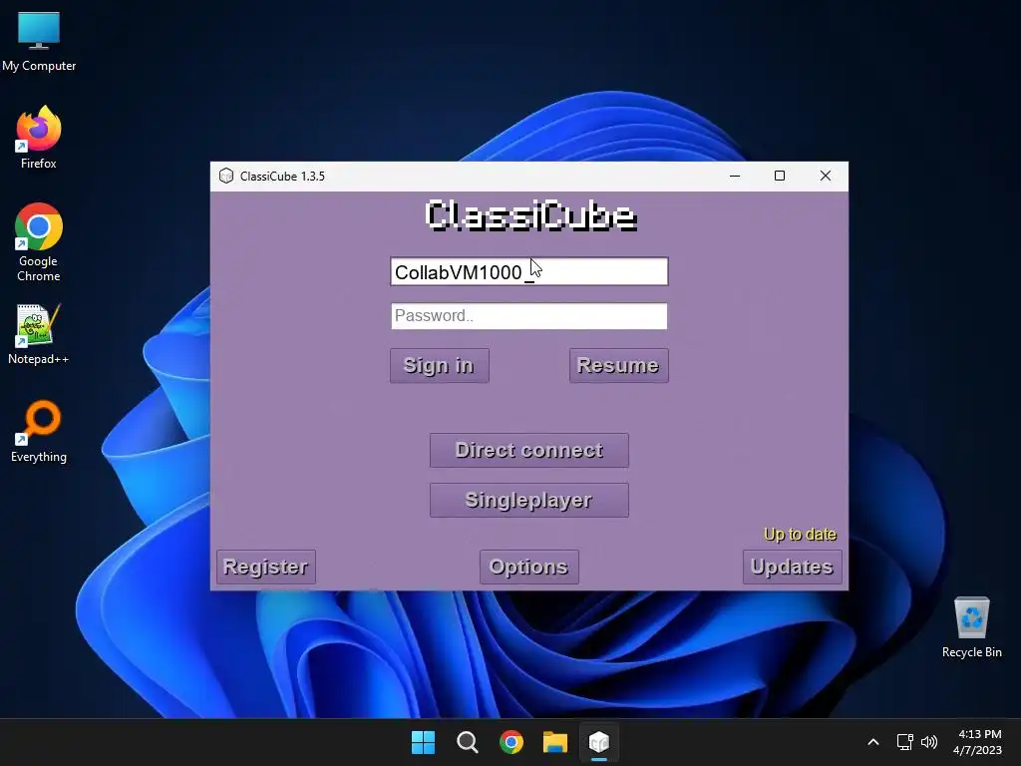The image size is (1021, 766).
Task: Click the Sign in button
Action: (439, 365)
